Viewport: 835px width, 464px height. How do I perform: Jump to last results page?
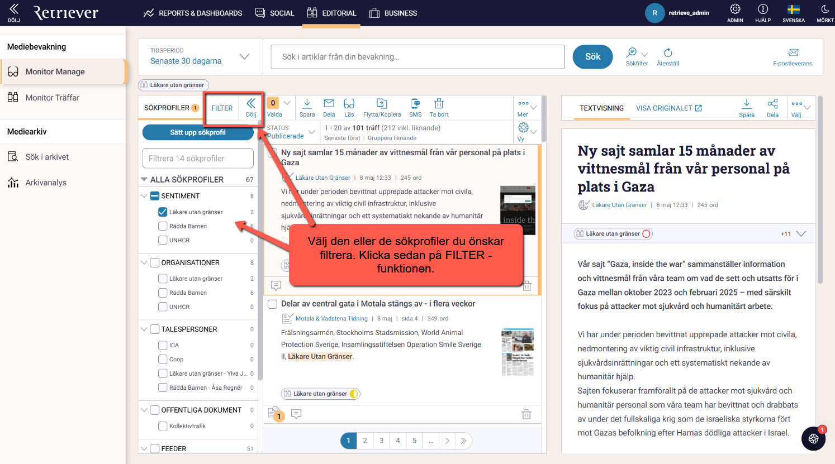(x=463, y=441)
